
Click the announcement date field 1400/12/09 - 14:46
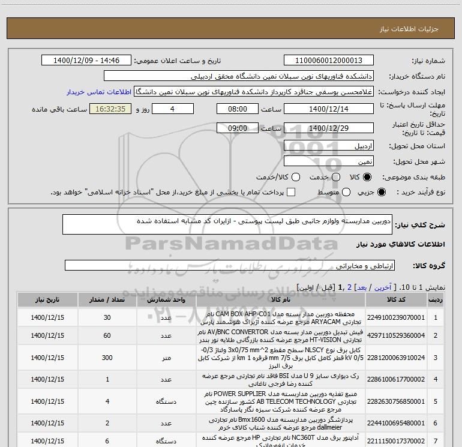coord(86,61)
